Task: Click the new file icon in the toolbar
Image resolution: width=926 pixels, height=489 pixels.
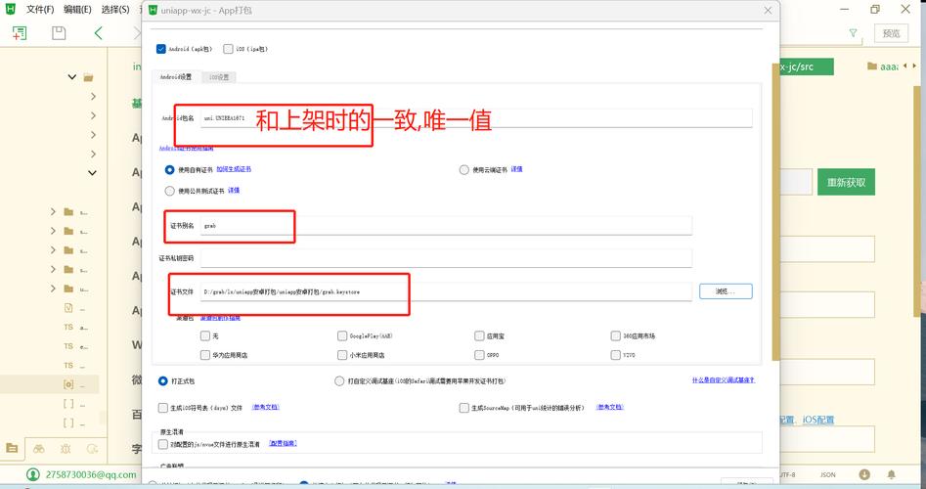Action: click(20, 33)
